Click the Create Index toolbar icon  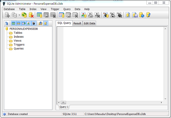tap(62, 15)
